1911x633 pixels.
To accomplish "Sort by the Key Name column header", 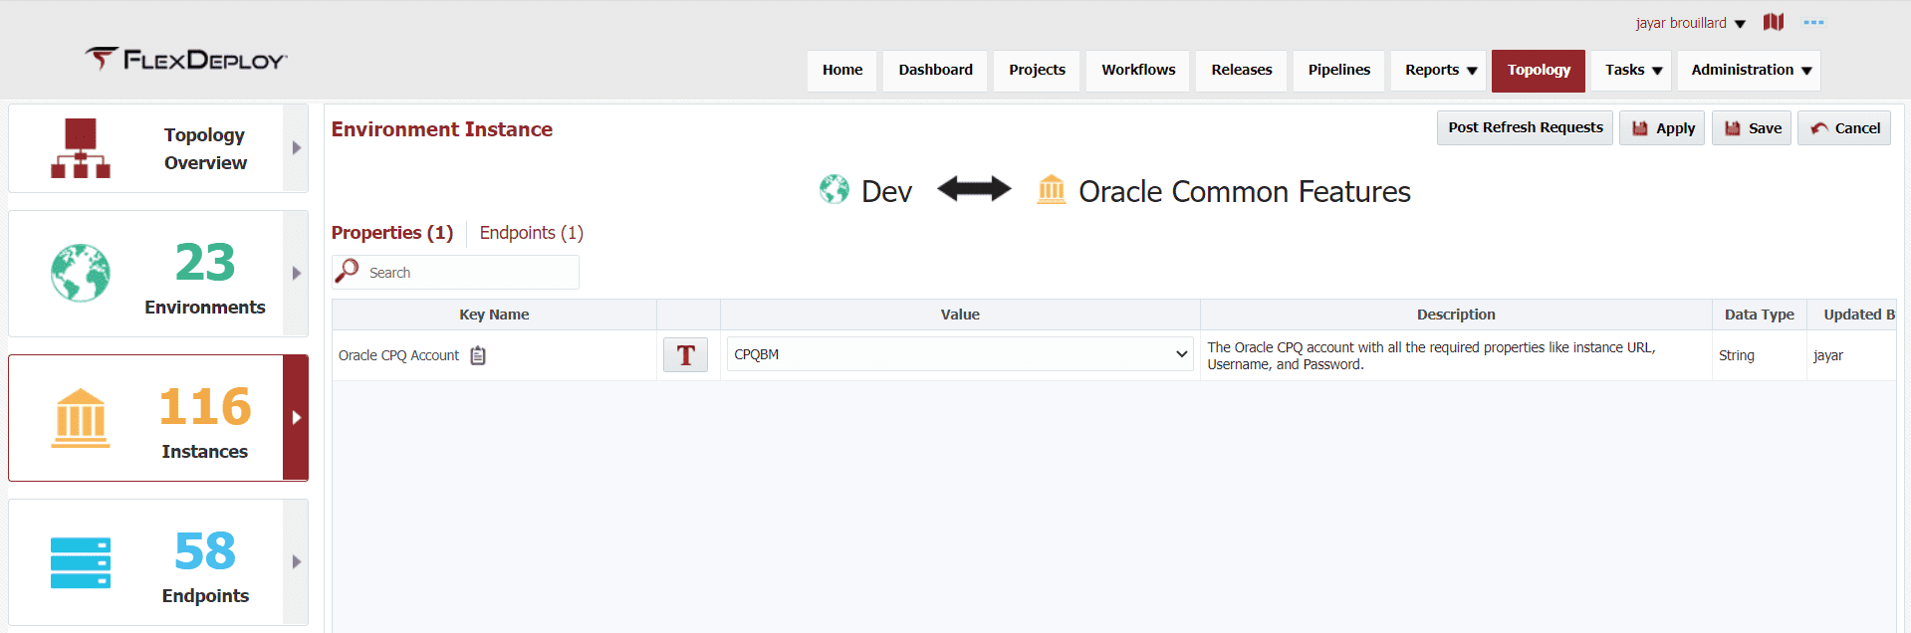I will [x=494, y=315].
